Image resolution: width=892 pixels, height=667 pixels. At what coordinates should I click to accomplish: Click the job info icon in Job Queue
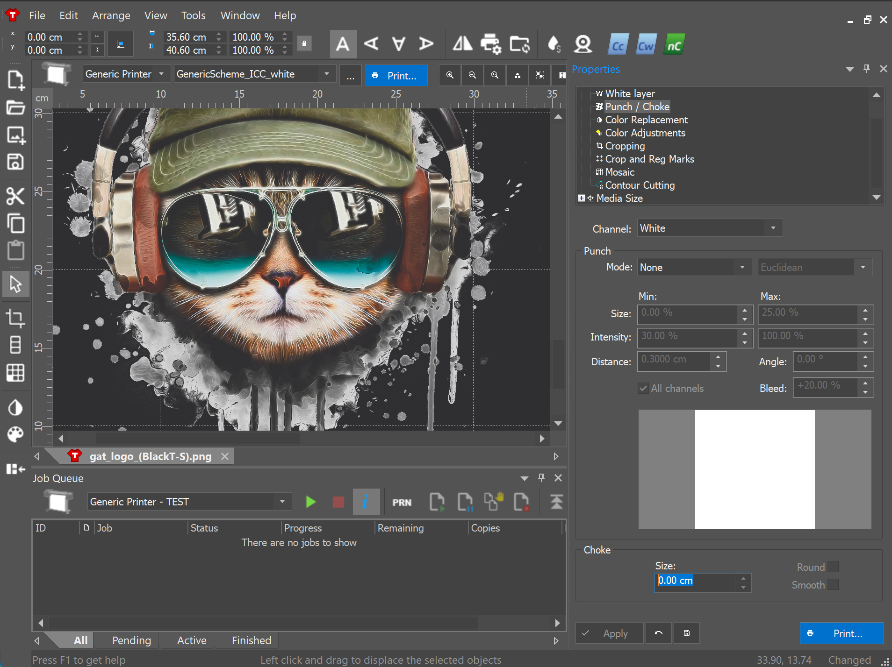click(366, 502)
